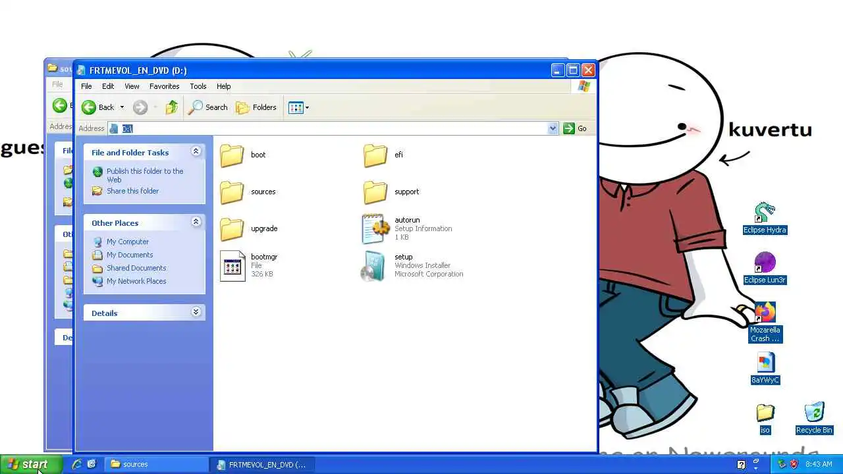Open the Back history dropdown arrow
The width and height of the screenshot is (843, 474).
[x=122, y=107]
